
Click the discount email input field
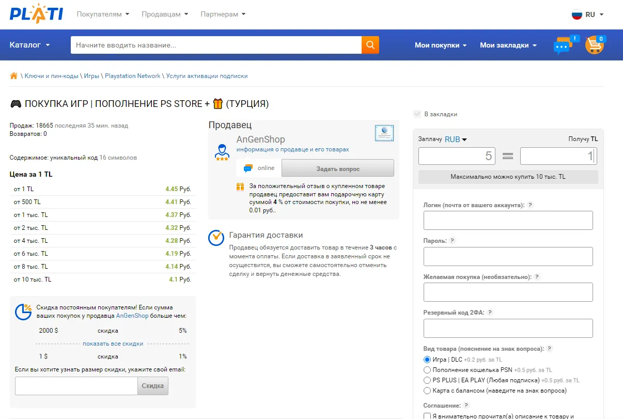pos(76,386)
